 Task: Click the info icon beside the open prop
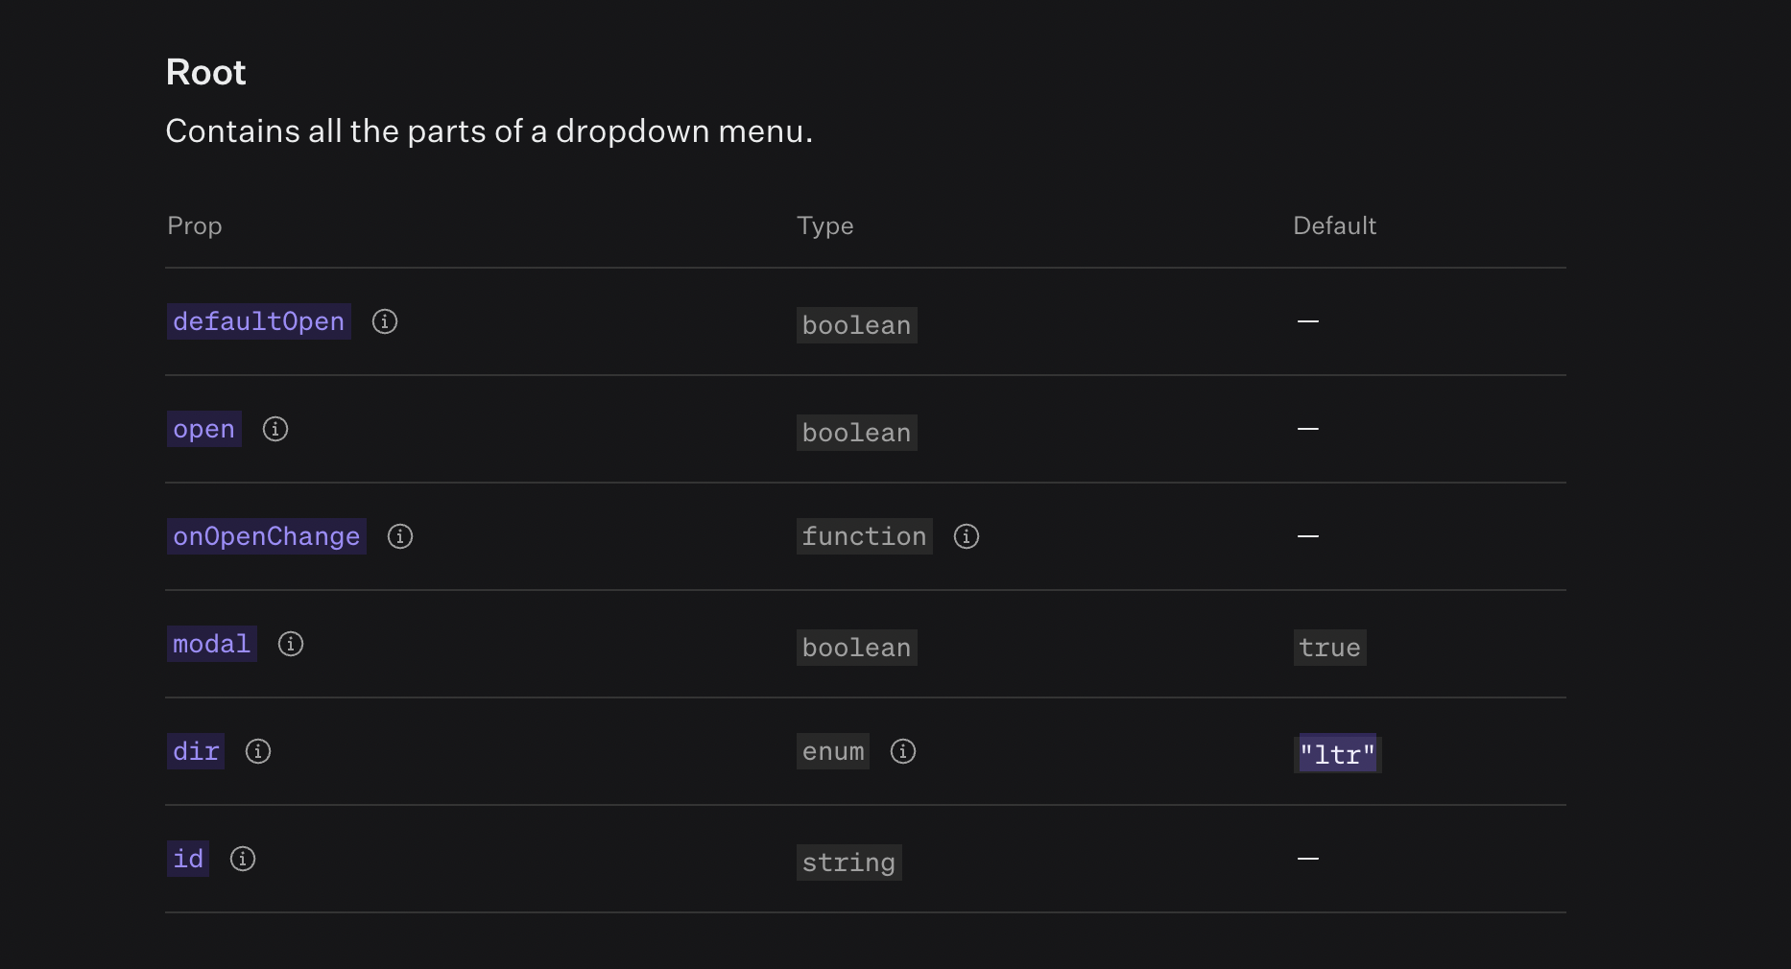click(x=275, y=429)
